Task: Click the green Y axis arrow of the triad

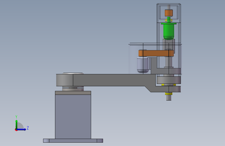Action: (x=17, y=124)
